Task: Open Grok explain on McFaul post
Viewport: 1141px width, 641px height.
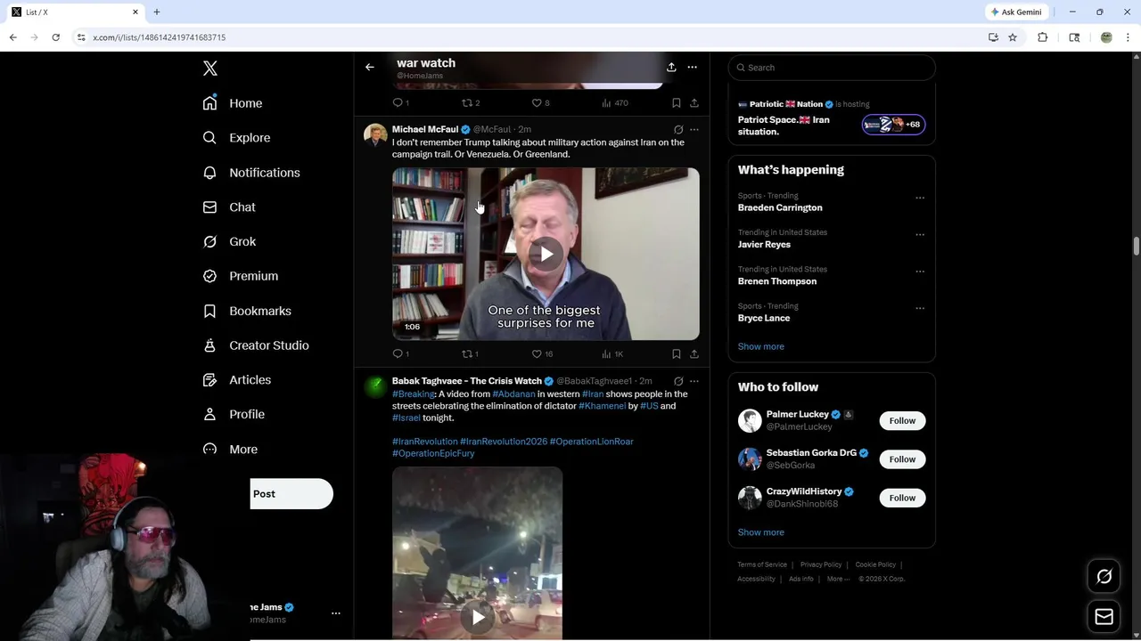Action: (678, 130)
